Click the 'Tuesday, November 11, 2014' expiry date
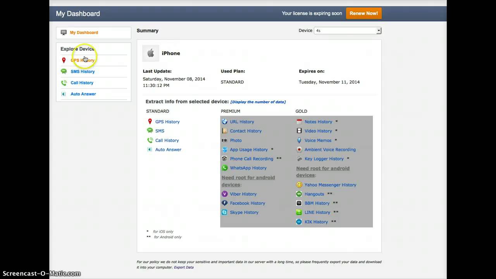This screenshot has width=496, height=279. tap(329, 82)
